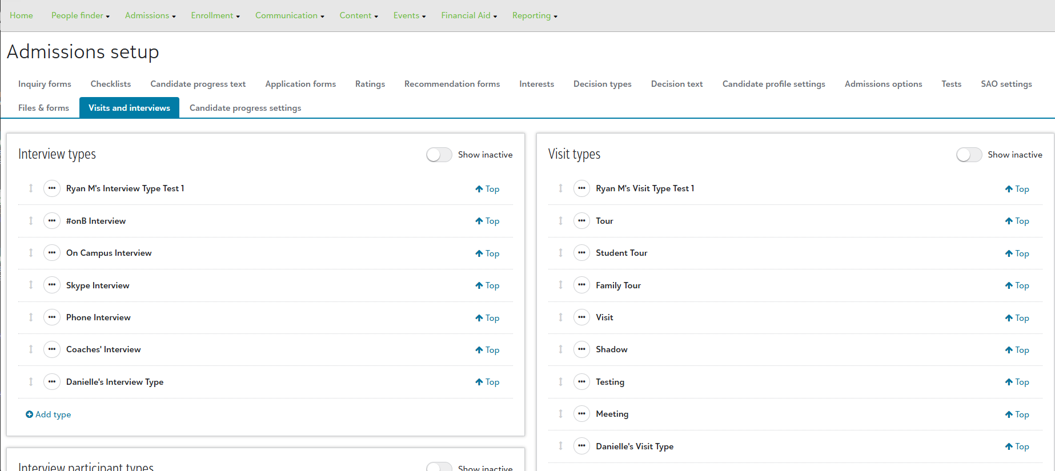
Task: Expand the Communication menu
Action: pyautogui.click(x=290, y=15)
